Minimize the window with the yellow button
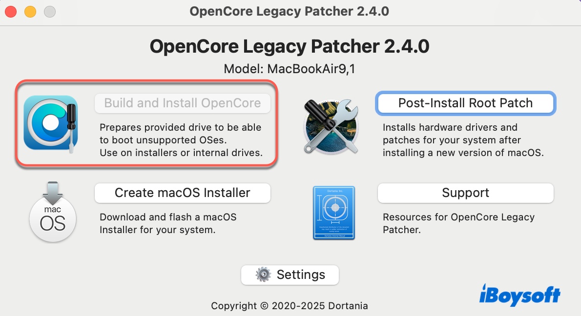This screenshot has height=316, width=581. [30, 11]
